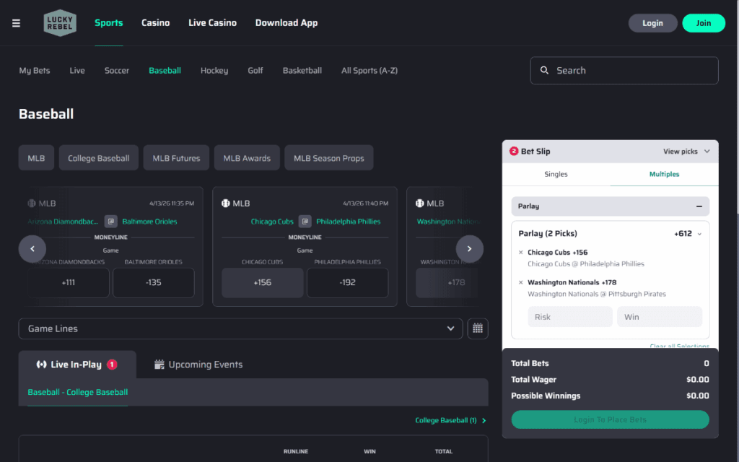Viewport: 739px width, 462px height.
Task: Select Chicago Cubs +156 moneyline
Action: [x=263, y=282]
